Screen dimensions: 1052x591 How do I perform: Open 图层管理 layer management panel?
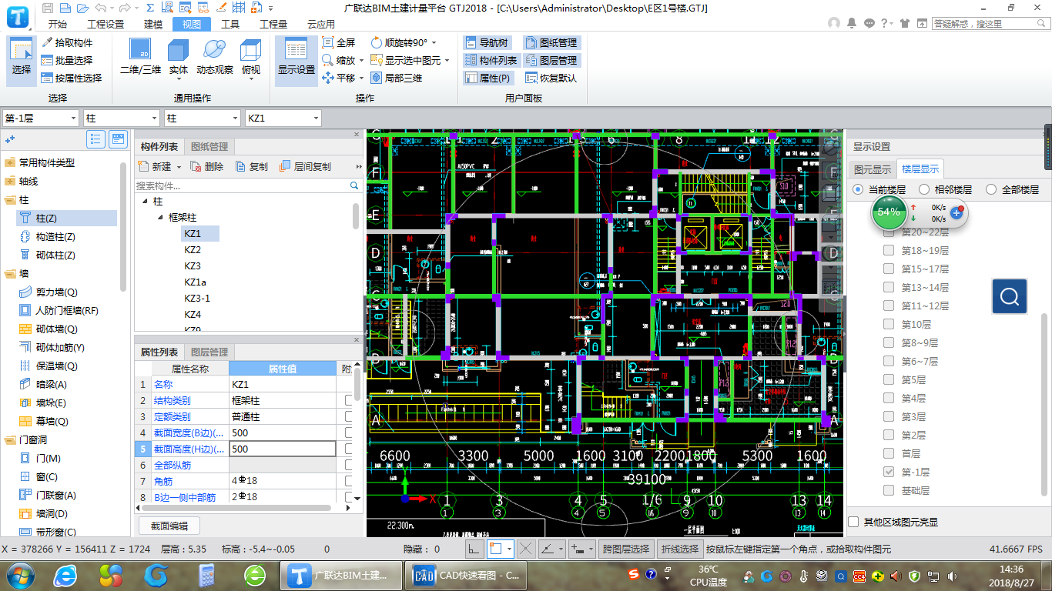[x=551, y=60]
